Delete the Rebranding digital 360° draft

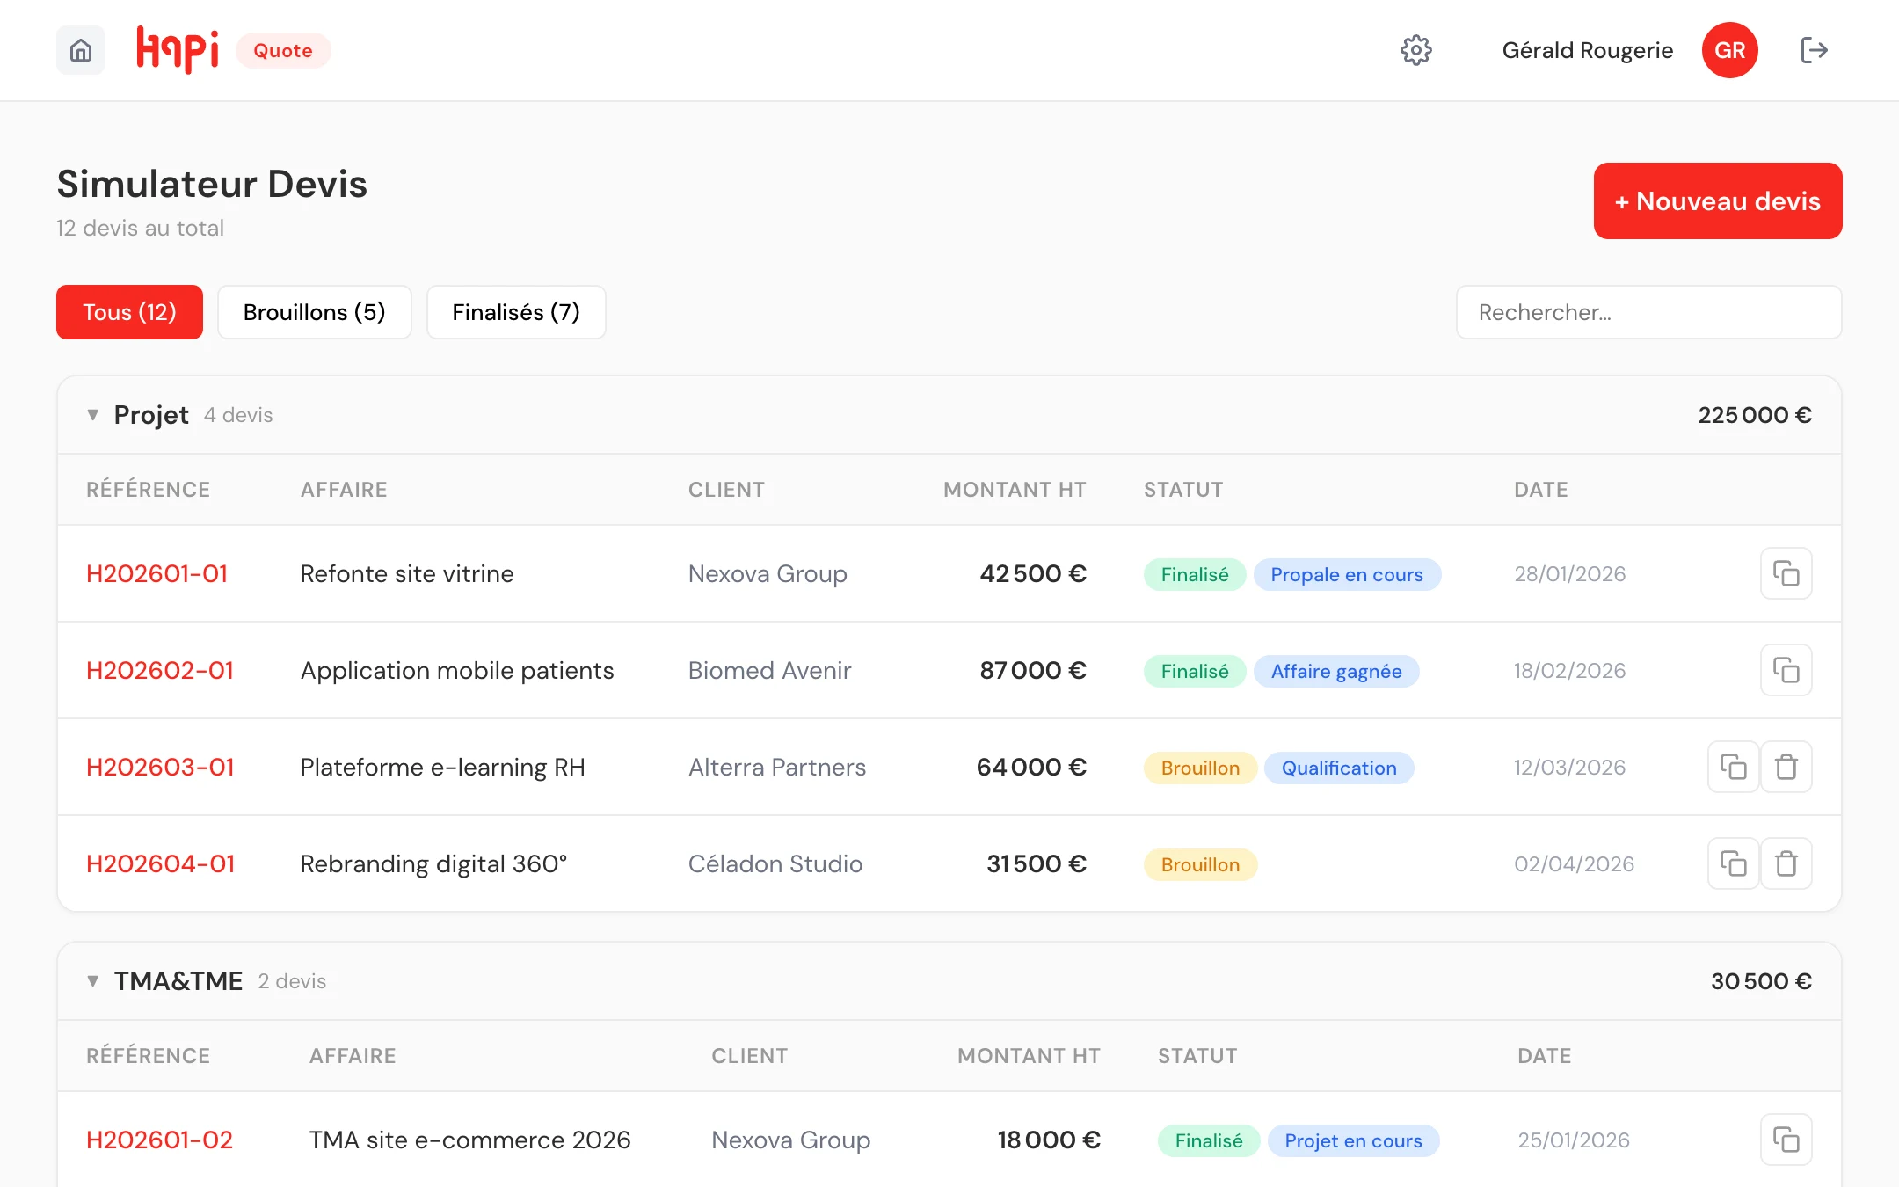point(1786,863)
